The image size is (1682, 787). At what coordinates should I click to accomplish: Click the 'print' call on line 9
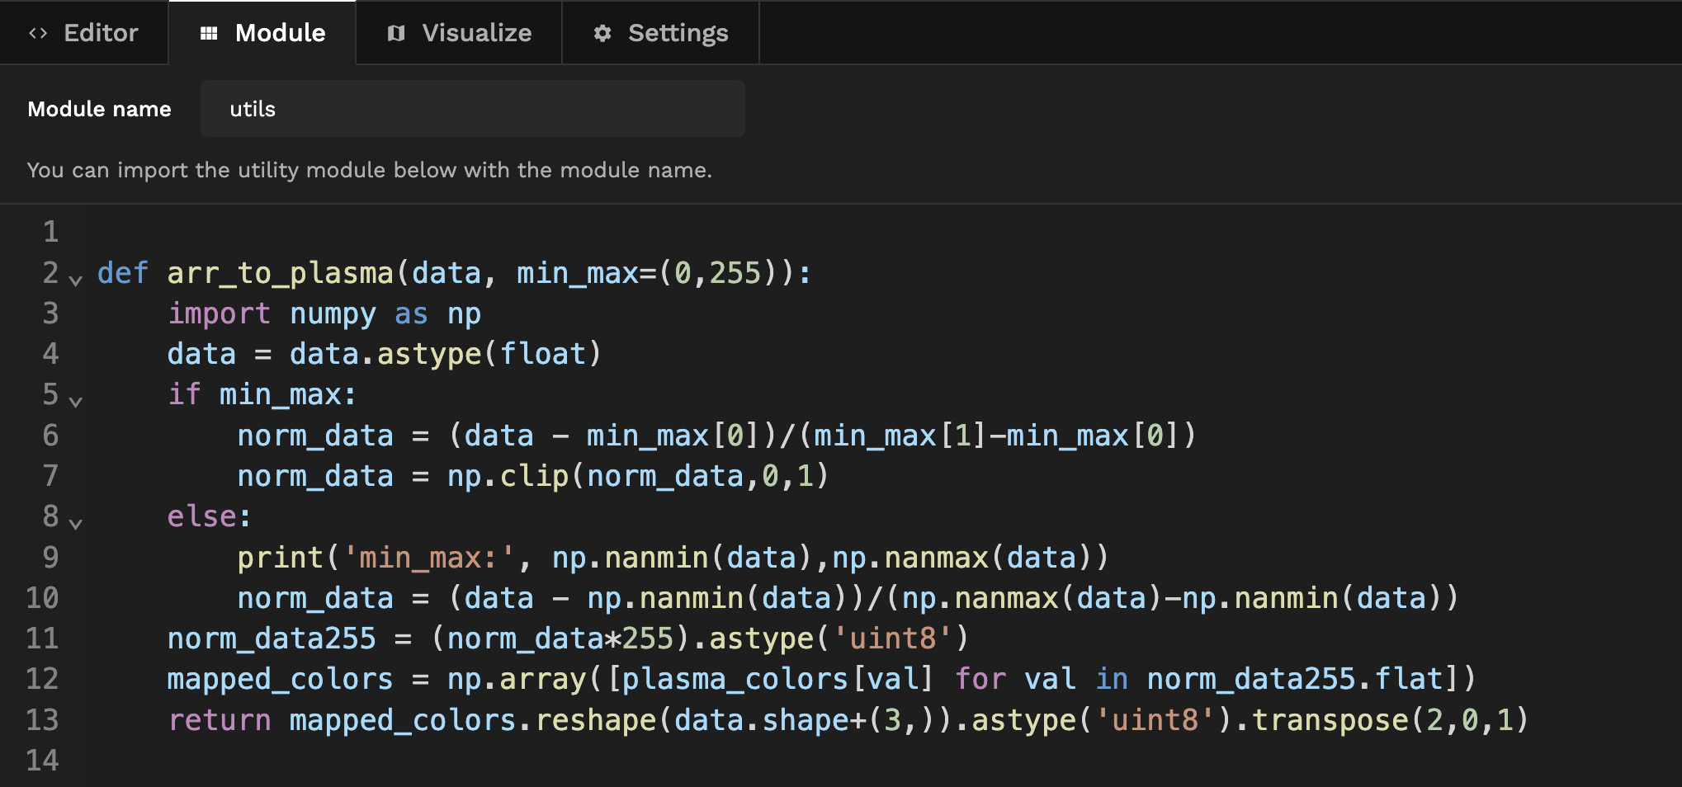(x=280, y=558)
